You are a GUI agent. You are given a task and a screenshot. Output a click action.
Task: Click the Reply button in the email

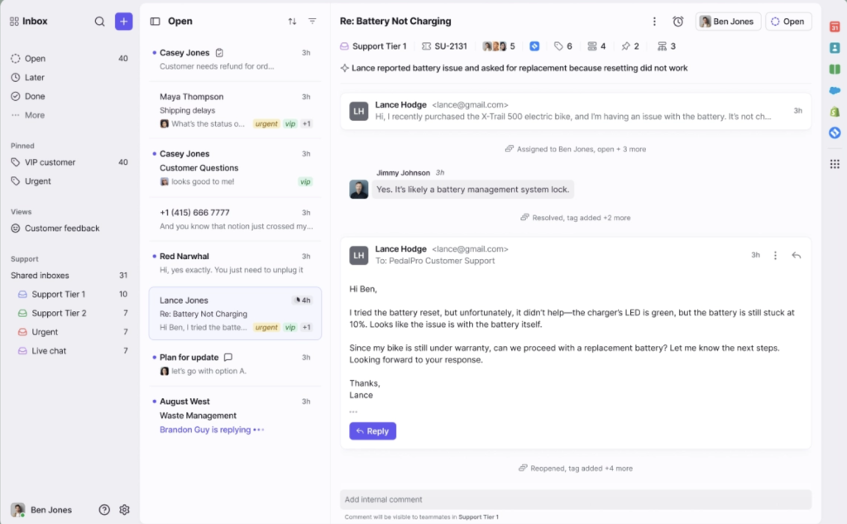pos(372,430)
